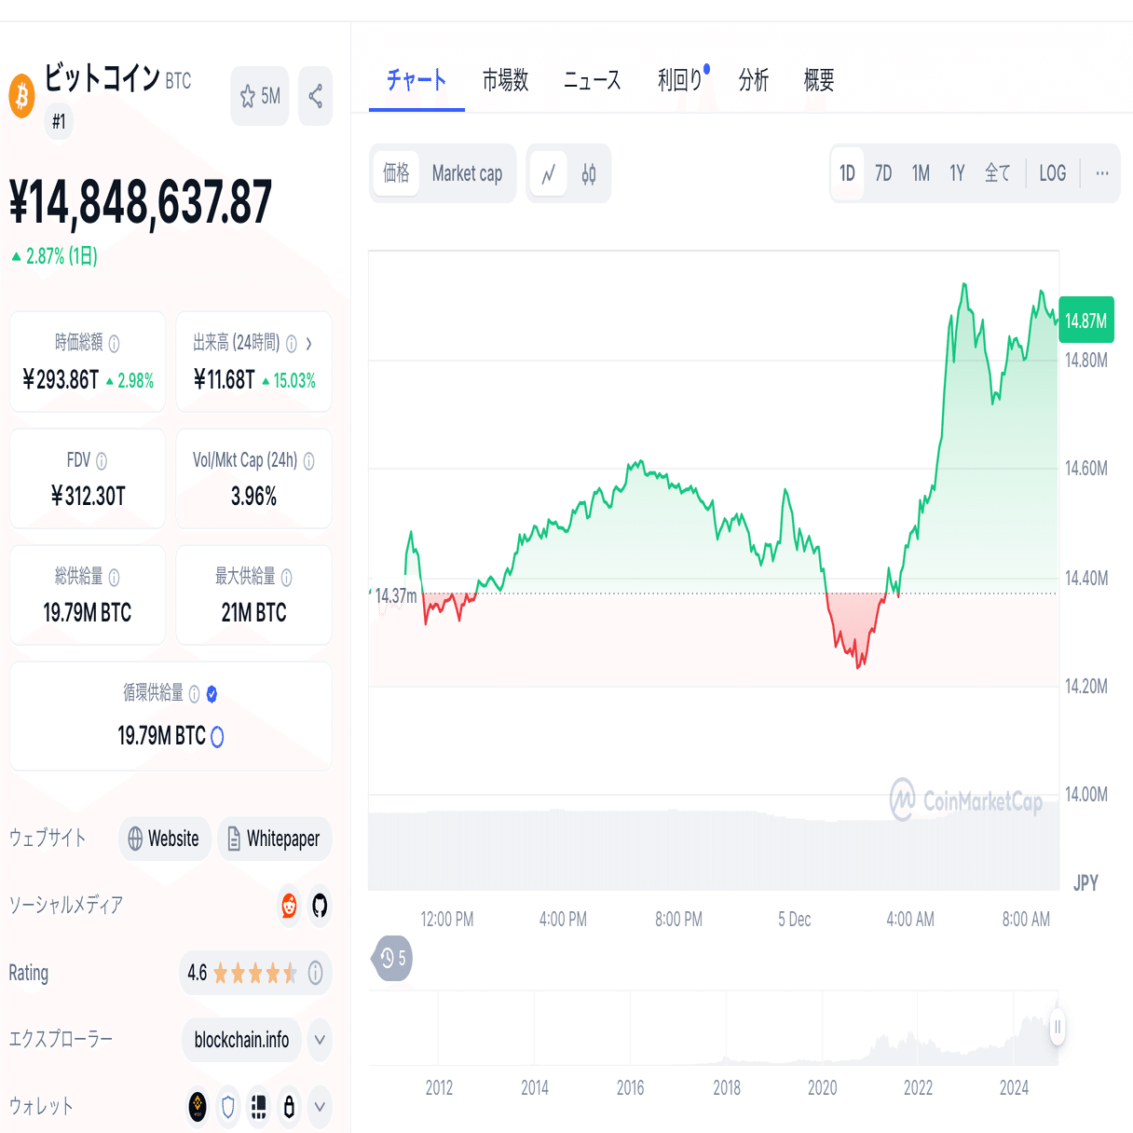Viewport: 1133px width, 1133px height.
Task: Click the Ledger lock wallet icon
Action: tap(290, 1107)
